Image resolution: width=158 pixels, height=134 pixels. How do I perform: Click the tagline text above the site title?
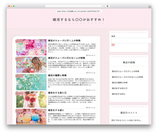79,11
